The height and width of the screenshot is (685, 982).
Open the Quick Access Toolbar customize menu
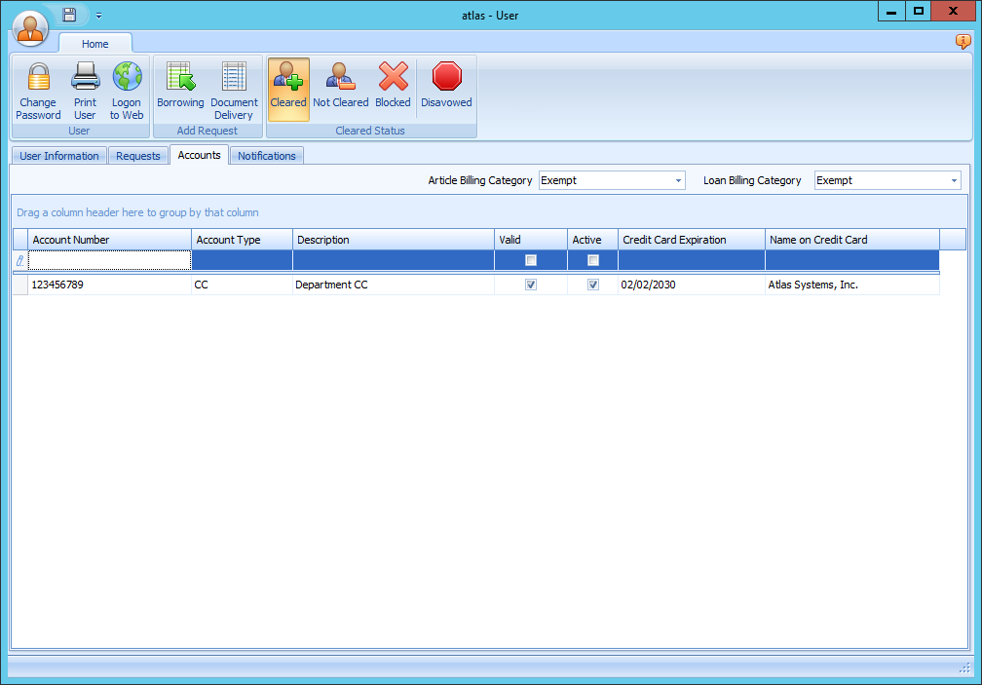click(x=98, y=16)
